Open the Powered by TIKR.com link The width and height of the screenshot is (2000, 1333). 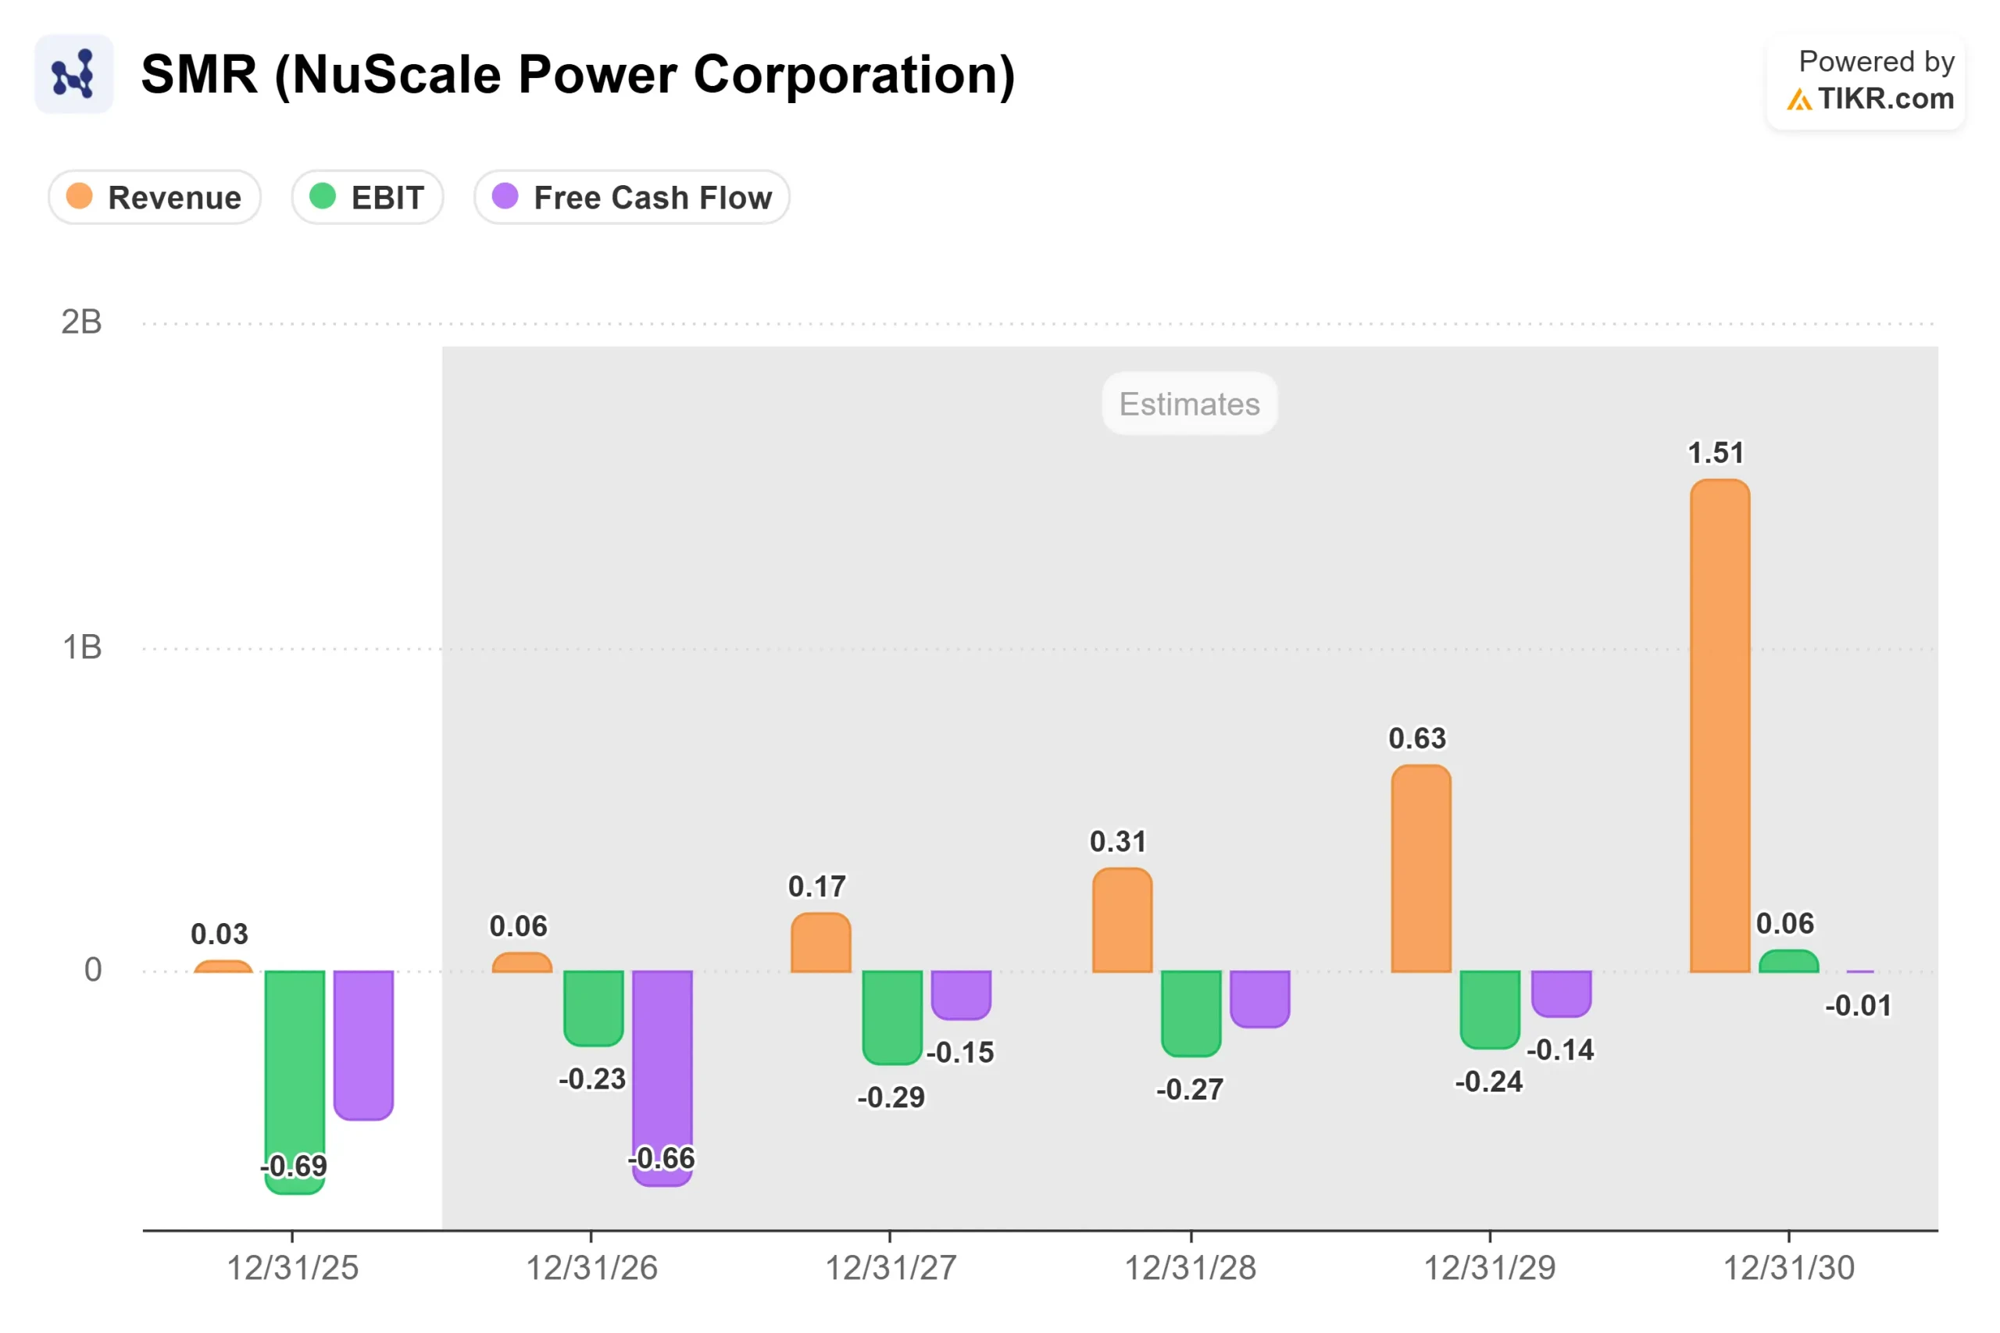coord(1866,80)
